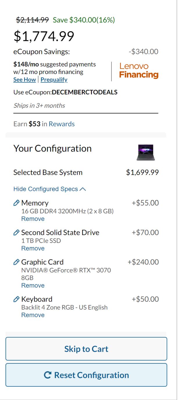This screenshot has width=180, height=400.
Task: Open the Prequalify link
Action: pos(54,80)
